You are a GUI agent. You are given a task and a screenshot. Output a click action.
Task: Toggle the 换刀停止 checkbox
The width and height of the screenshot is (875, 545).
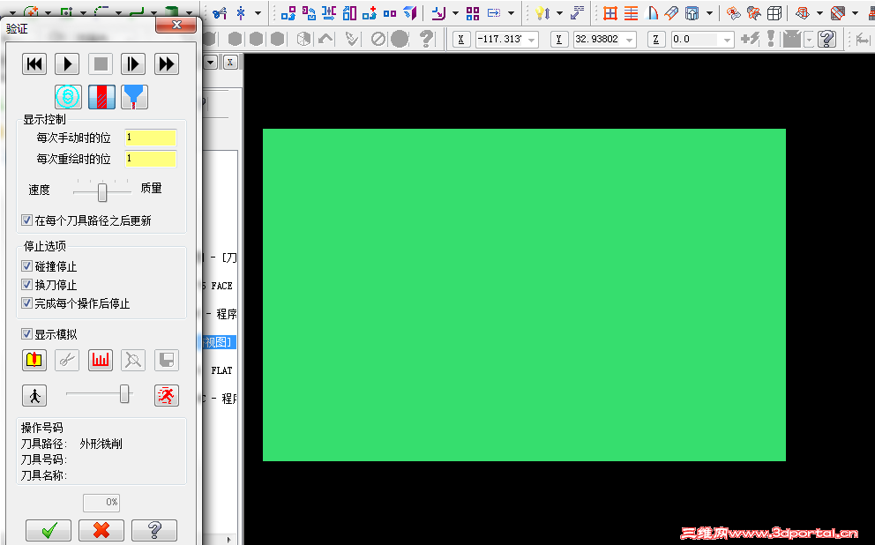click(x=26, y=285)
